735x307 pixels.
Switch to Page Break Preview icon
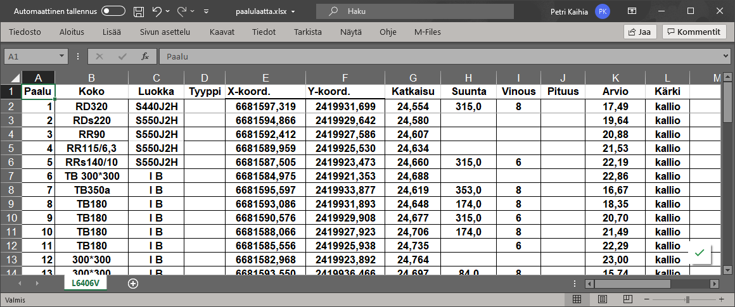pos(628,299)
